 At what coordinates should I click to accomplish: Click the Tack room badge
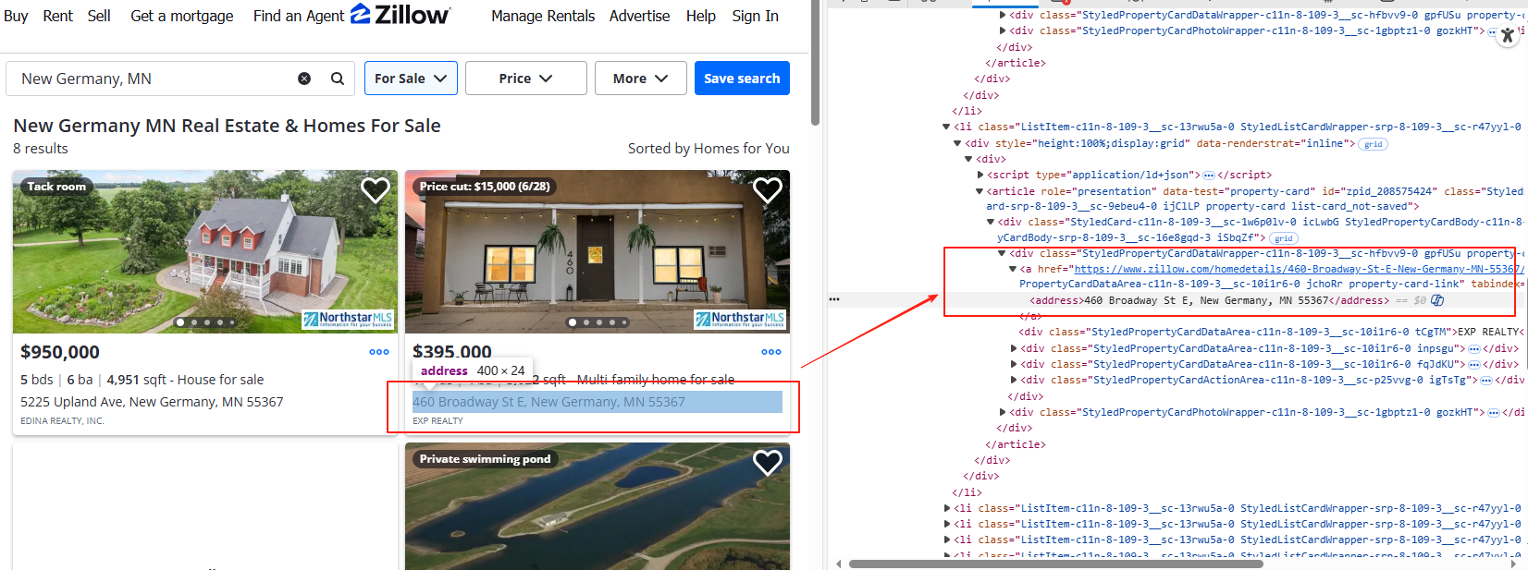click(56, 187)
